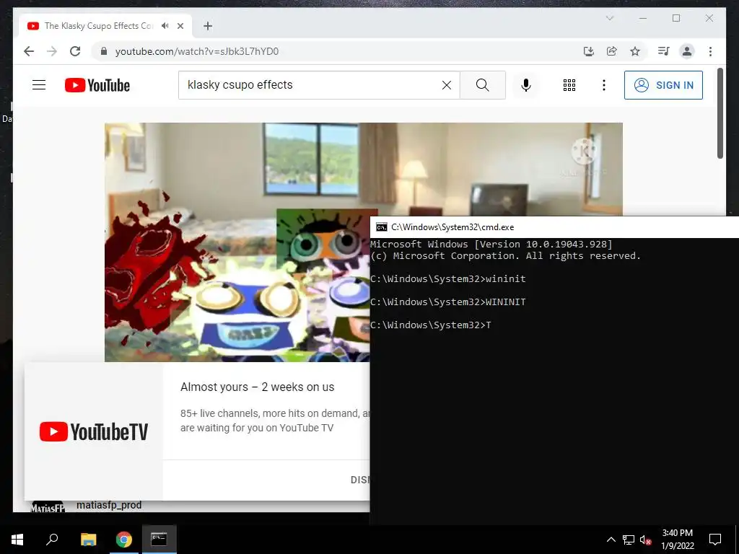The width and height of the screenshot is (739, 554).
Task: Open the YouTube apps grid
Action: point(569,85)
